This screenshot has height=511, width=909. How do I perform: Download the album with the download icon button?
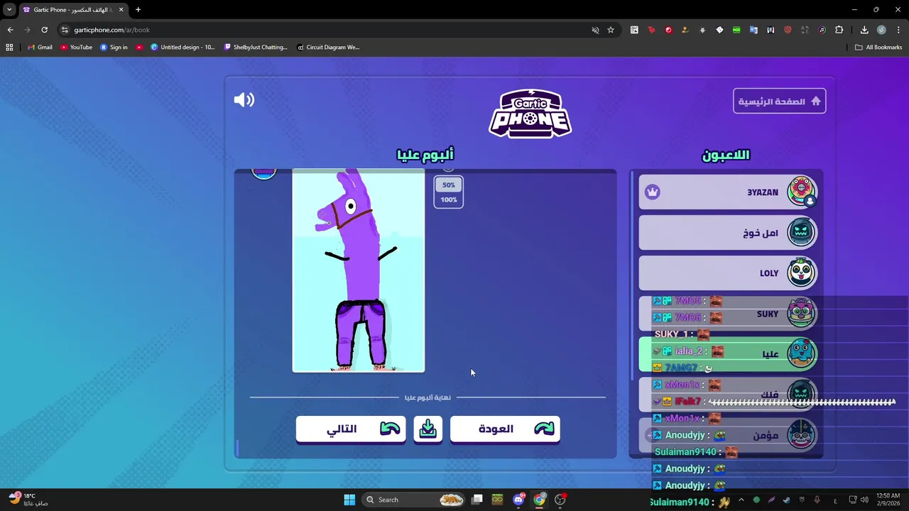point(428,429)
